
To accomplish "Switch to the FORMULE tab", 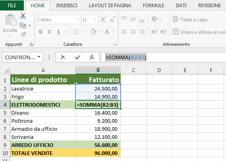I will [x=153, y=6].
